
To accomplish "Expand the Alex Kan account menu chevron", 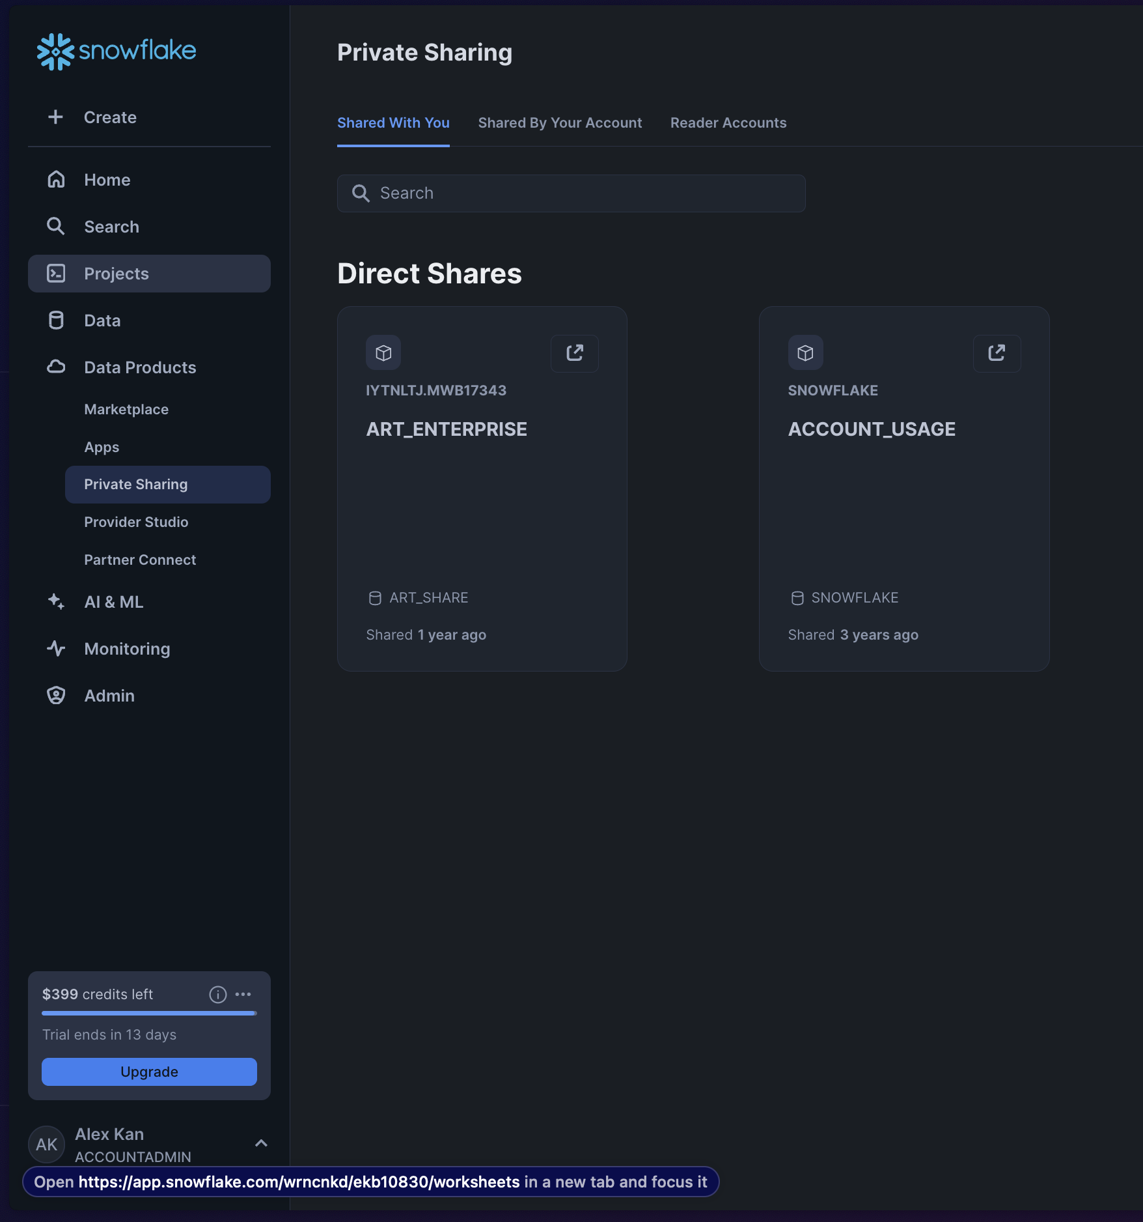I will (x=262, y=1143).
